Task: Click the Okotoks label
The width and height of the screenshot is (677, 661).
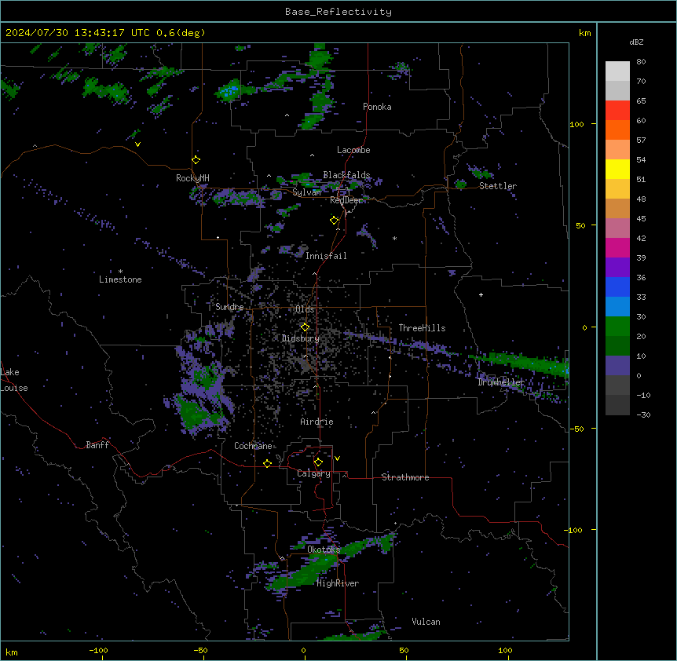Action: coord(324,550)
